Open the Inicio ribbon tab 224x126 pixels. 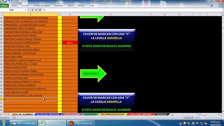pyautogui.click(x=14, y=6)
